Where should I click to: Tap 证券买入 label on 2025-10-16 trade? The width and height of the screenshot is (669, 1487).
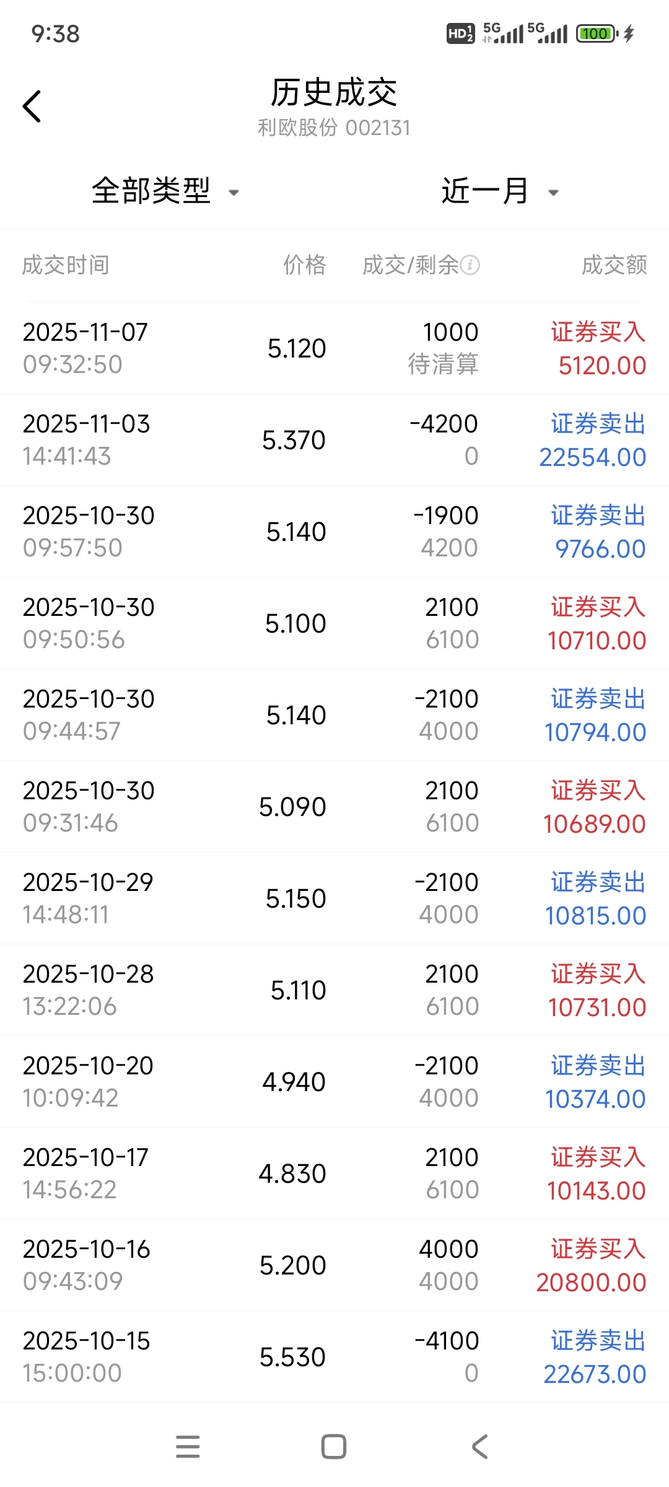click(598, 1248)
